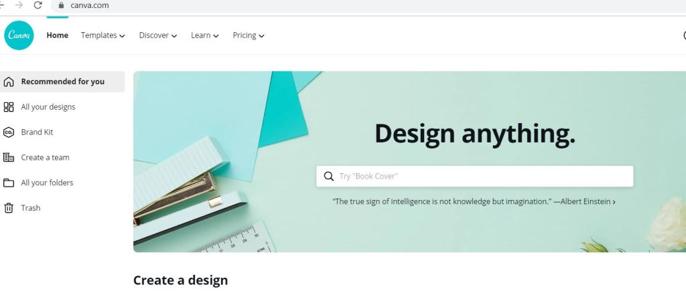Screen dimensions: 686x295
Task: Expand the Discover dropdown menu
Action: 158,35
